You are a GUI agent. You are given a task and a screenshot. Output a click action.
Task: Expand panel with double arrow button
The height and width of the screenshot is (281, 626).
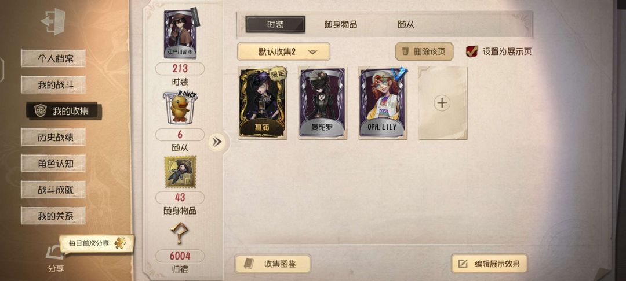point(217,142)
